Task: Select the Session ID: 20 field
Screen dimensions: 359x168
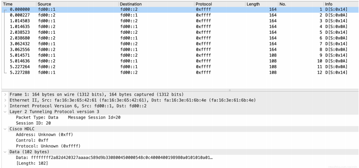Action: click(33, 123)
